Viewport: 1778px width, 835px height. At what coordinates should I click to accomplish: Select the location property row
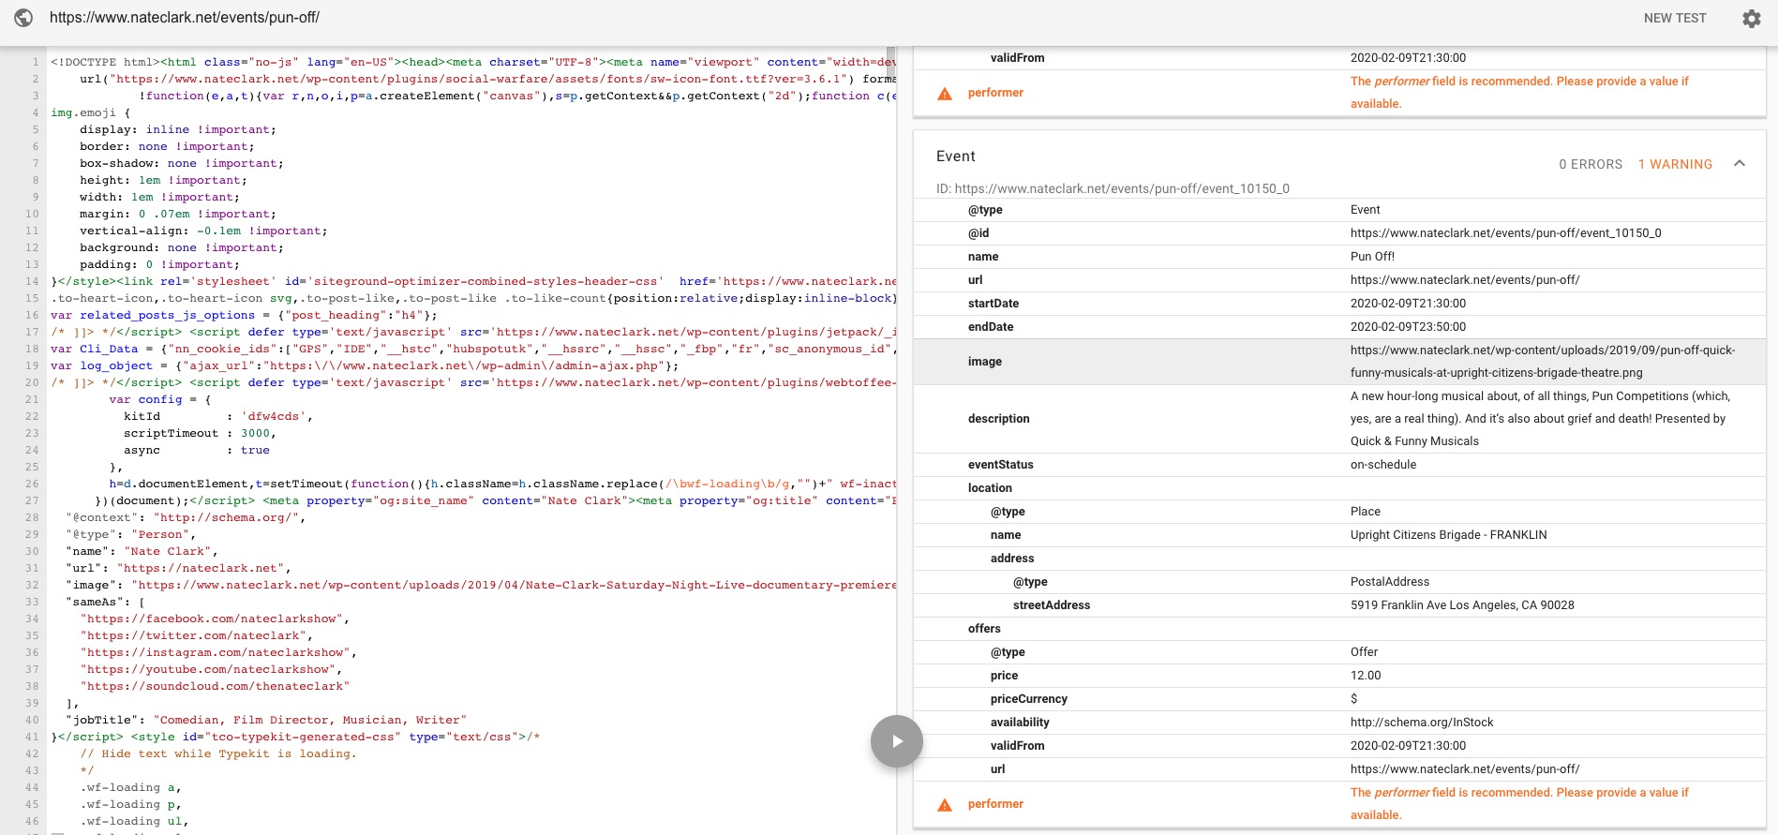click(1339, 488)
